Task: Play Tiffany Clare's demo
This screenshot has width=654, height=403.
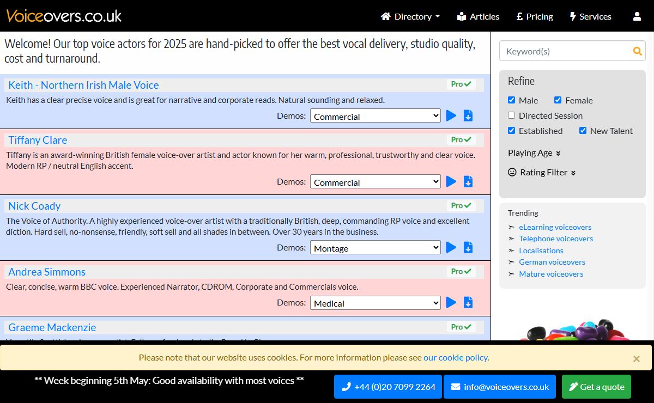Action: click(451, 181)
